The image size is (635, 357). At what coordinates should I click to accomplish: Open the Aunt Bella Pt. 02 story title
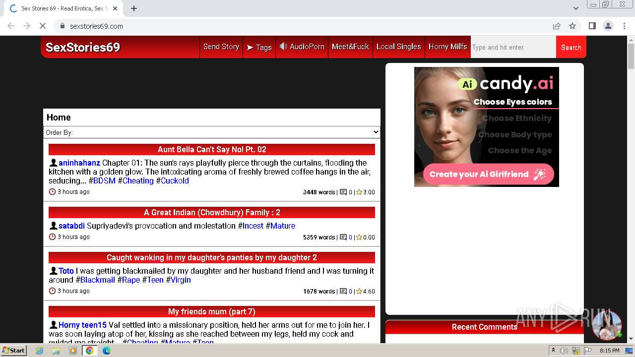point(212,149)
